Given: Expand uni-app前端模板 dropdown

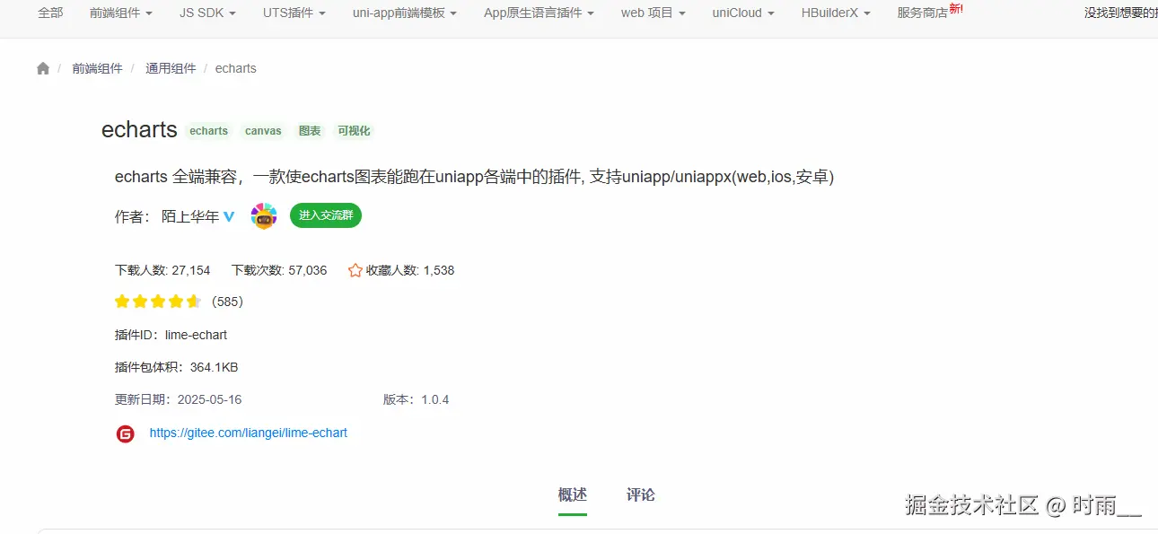Looking at the screenshot, I should tap(405, 13).
